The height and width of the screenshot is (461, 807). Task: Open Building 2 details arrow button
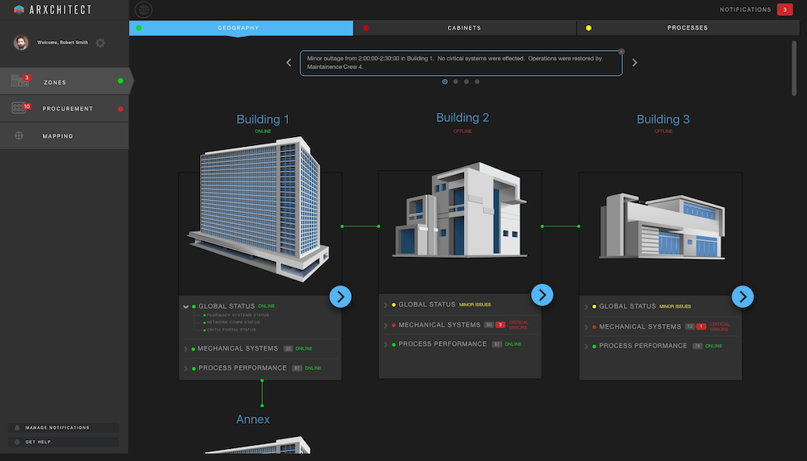(541, 295)
